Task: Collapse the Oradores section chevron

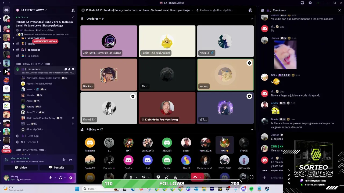Action: coord(252,19)
